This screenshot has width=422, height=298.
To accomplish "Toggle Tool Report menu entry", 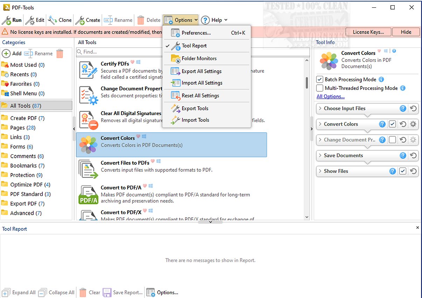I will [207, 45].
